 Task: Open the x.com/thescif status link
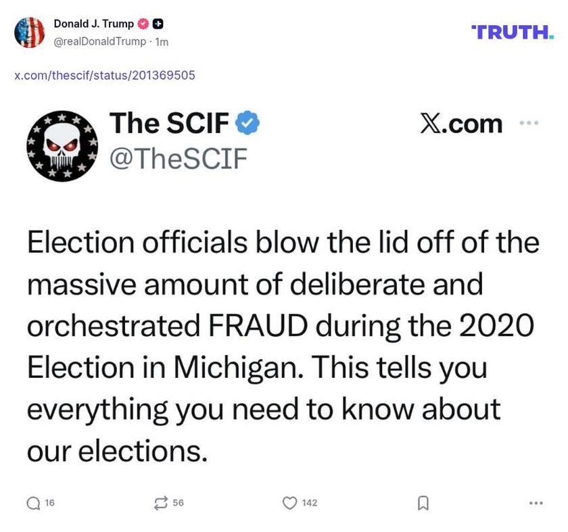pyautogui.click(x=103, y=75)
